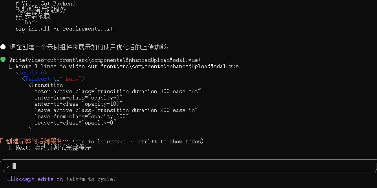Click the prompt chevron in the input box
Screen dimensions: 377x188
click(x=8, y=166)
